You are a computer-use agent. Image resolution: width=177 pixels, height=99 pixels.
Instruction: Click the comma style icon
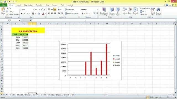90,13
